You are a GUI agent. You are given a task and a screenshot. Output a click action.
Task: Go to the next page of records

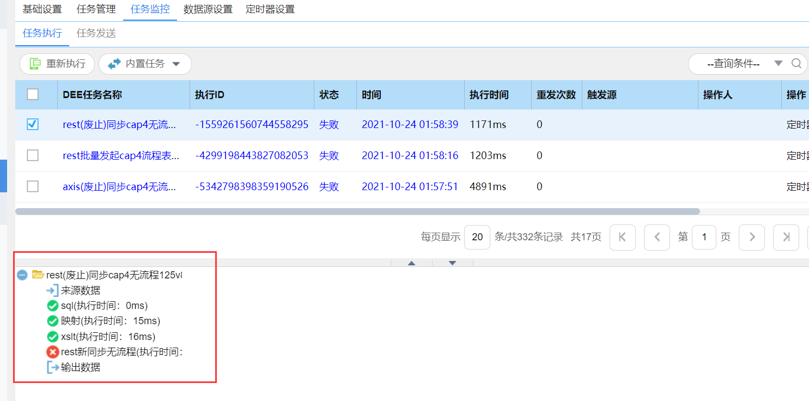point(752,237)
